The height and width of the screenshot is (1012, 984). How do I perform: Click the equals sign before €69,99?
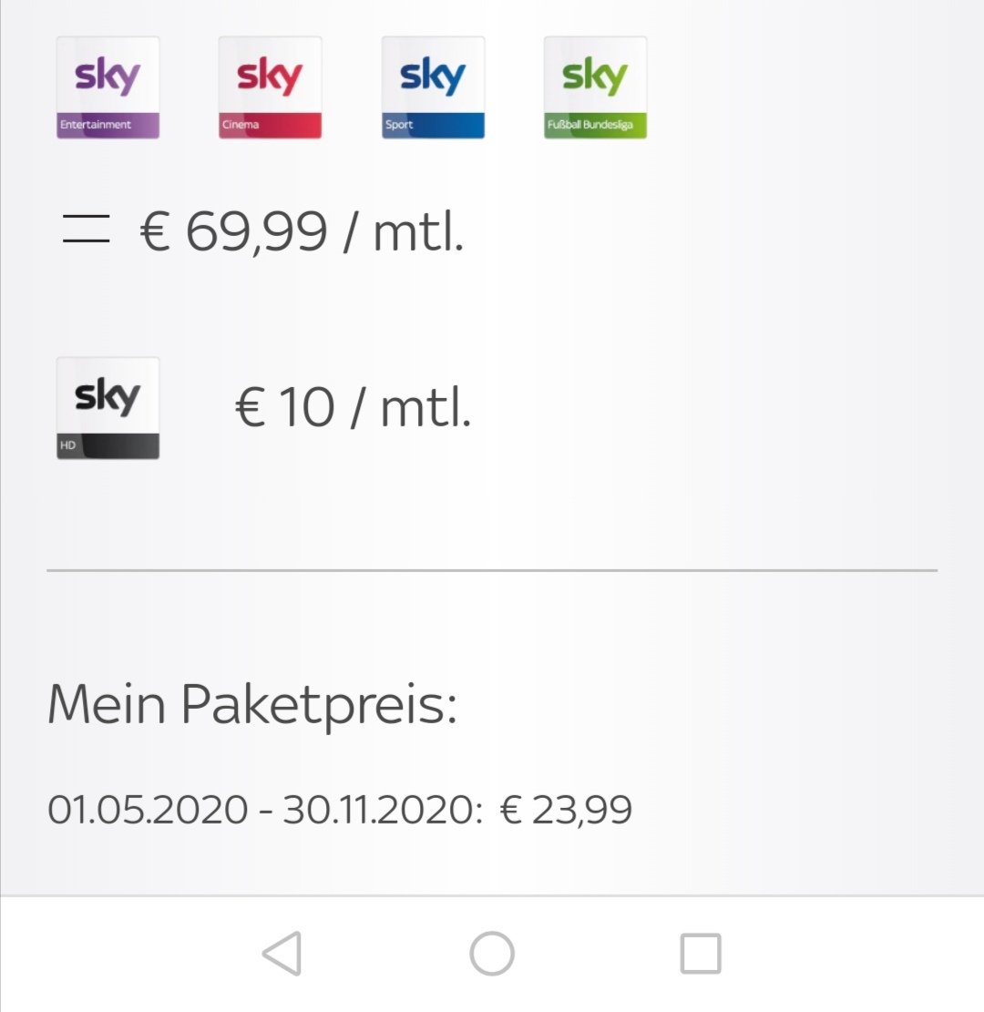click(x=86, y=230)
